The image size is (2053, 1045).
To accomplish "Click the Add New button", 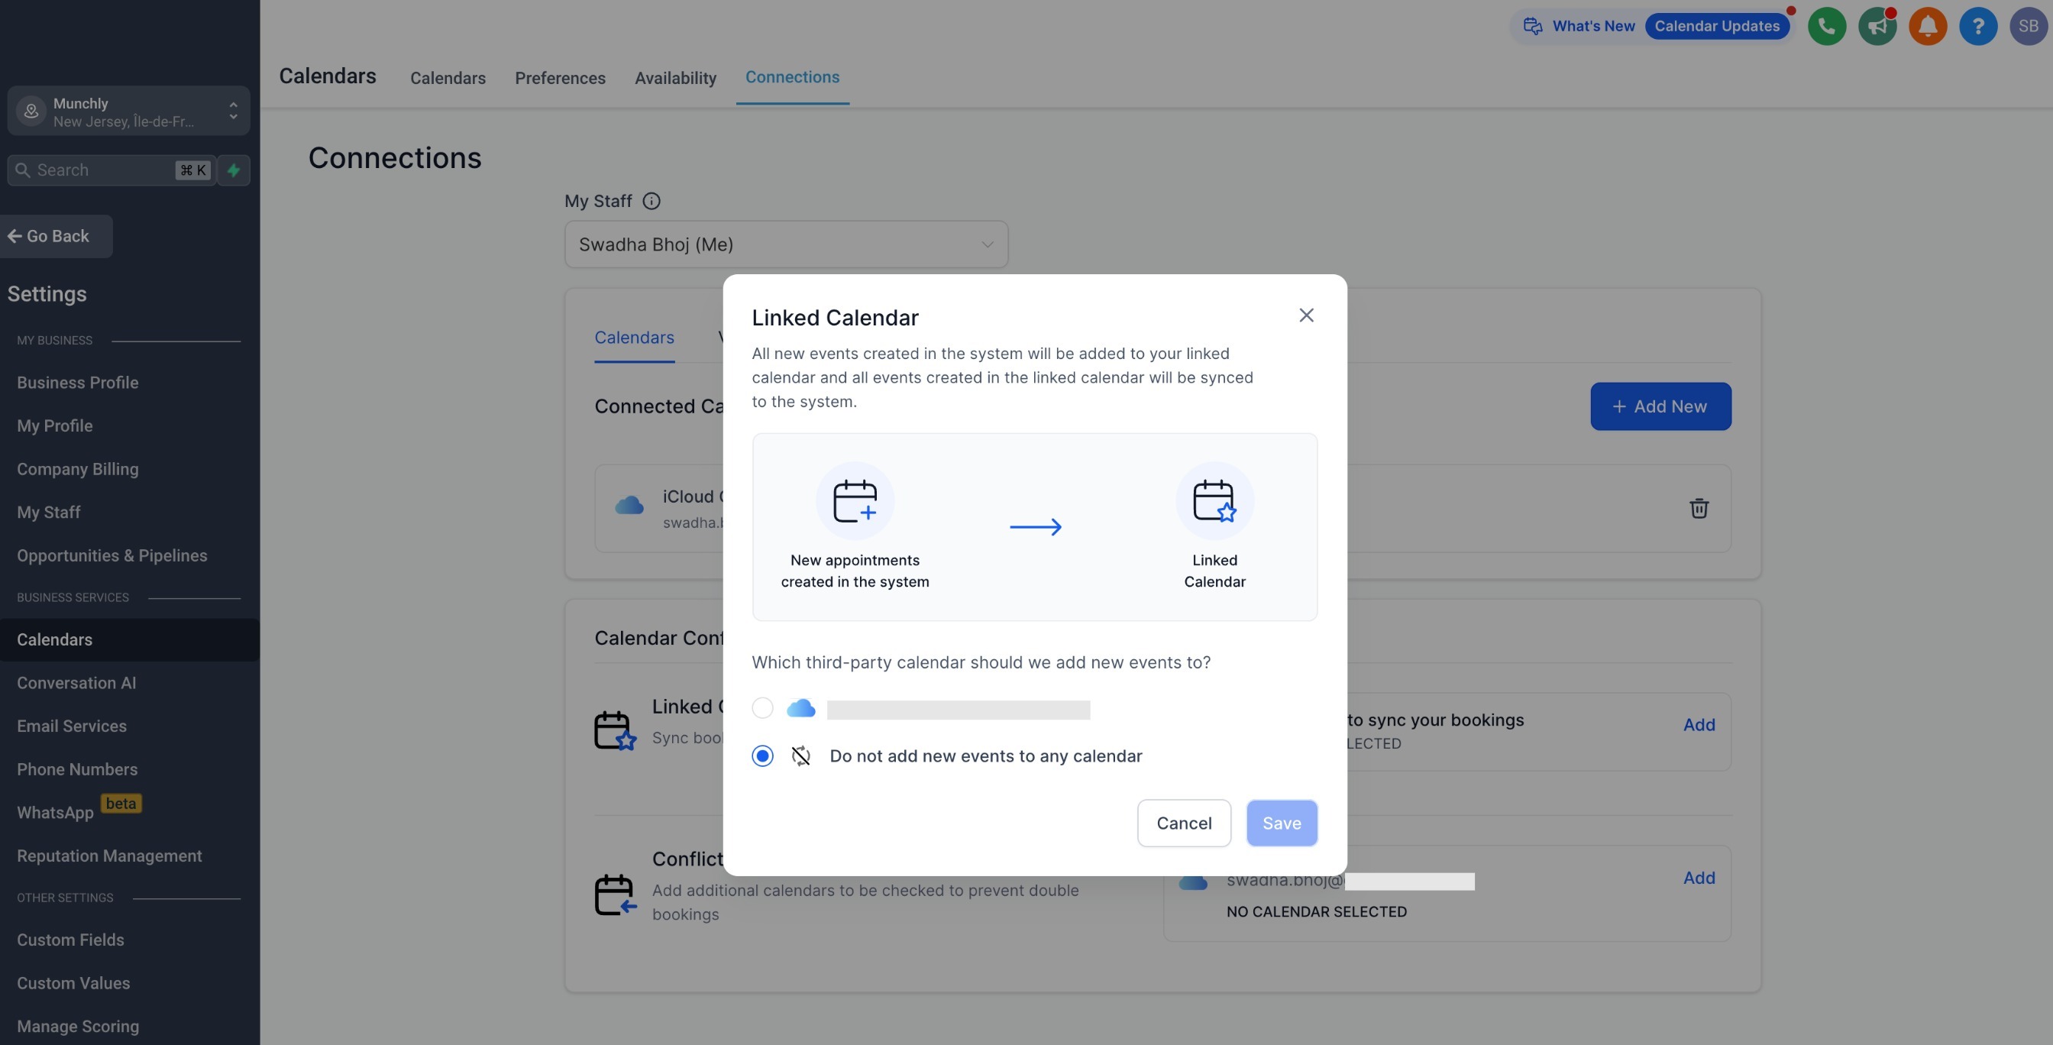I will pos(1660,406).
